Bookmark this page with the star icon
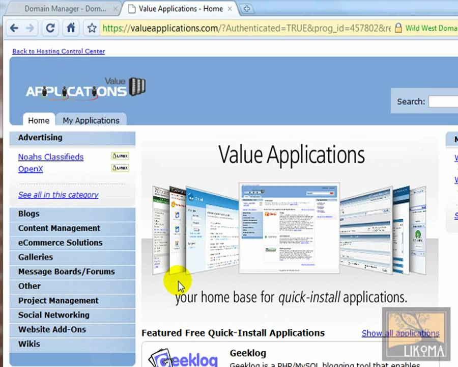 [92, 28]
